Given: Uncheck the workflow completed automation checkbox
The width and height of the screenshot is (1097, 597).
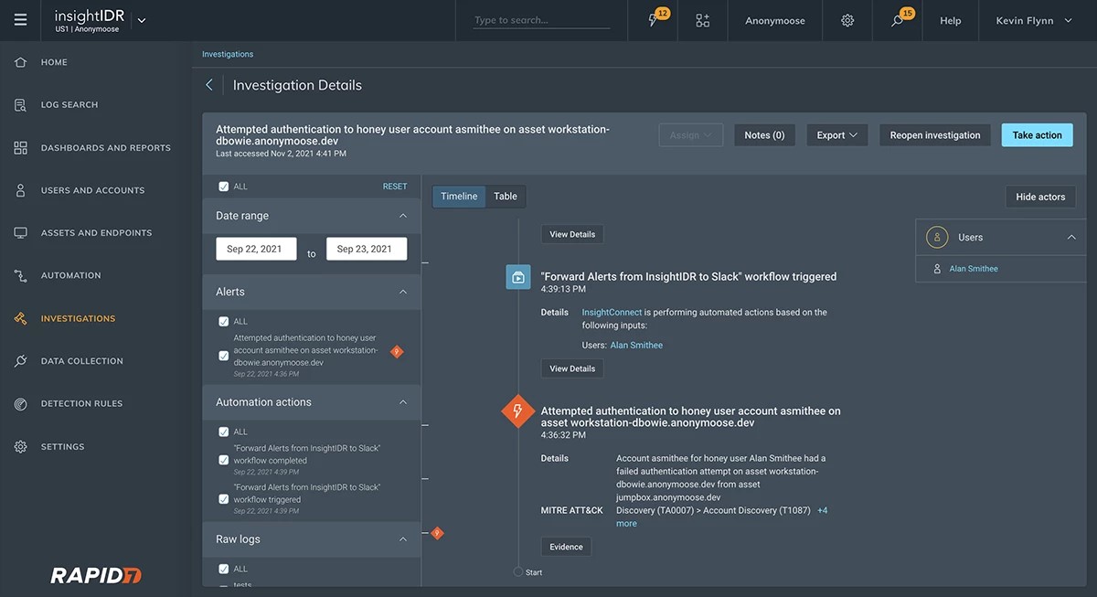Looking at the screenshot, I should coord(224,460).
